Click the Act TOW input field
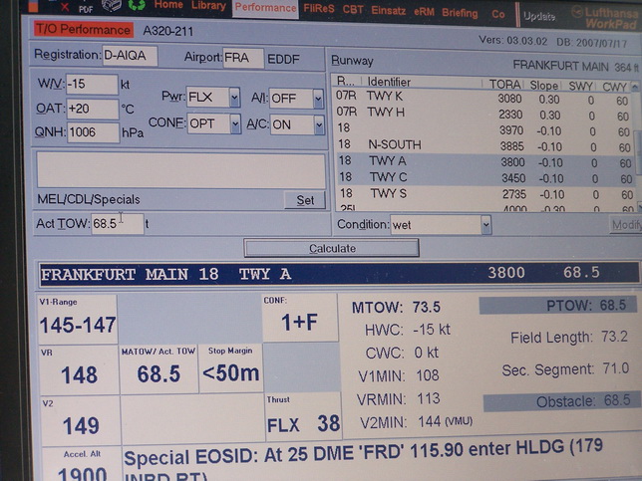 pos(117,224)
